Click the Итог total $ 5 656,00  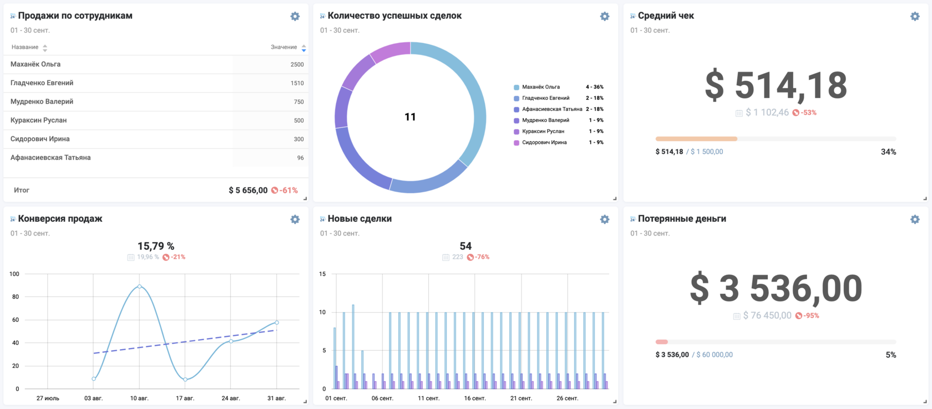(248, 190)
